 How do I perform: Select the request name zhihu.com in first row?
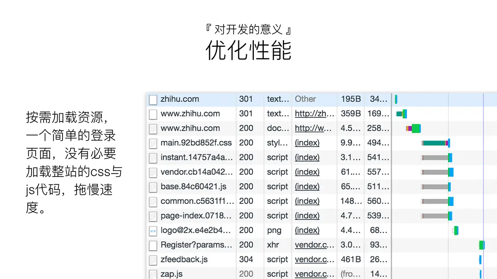[180, 99]
